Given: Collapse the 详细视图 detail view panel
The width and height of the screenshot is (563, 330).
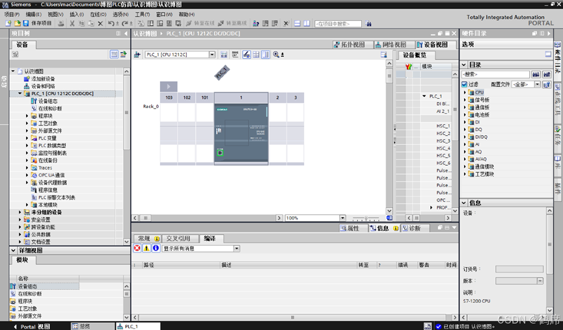Looking at the screenshot, I should click(x=13, y=250).
